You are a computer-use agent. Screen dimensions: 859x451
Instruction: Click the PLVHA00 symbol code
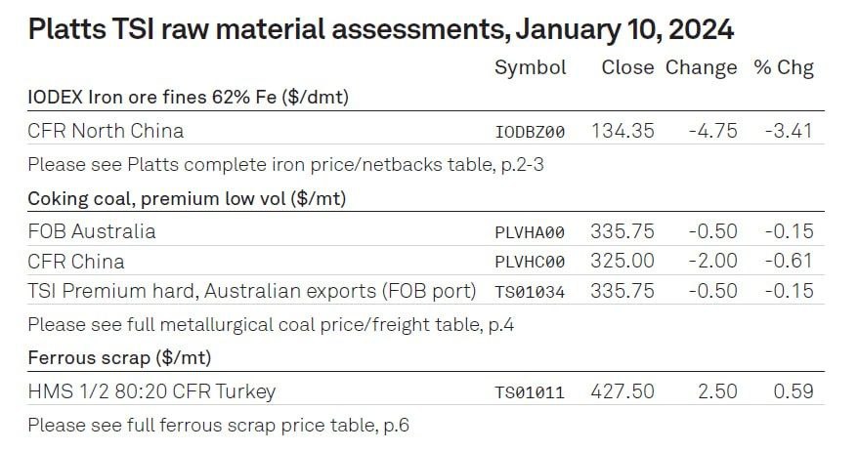coord(530,232)
